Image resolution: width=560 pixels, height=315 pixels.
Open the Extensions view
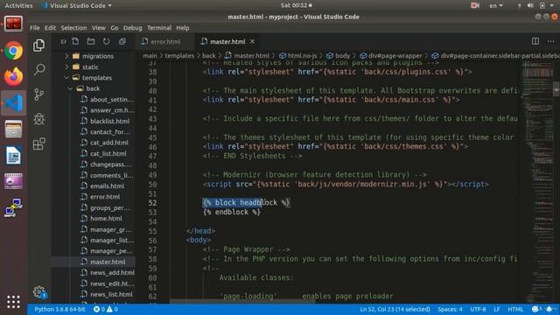[x=38, y=143]
